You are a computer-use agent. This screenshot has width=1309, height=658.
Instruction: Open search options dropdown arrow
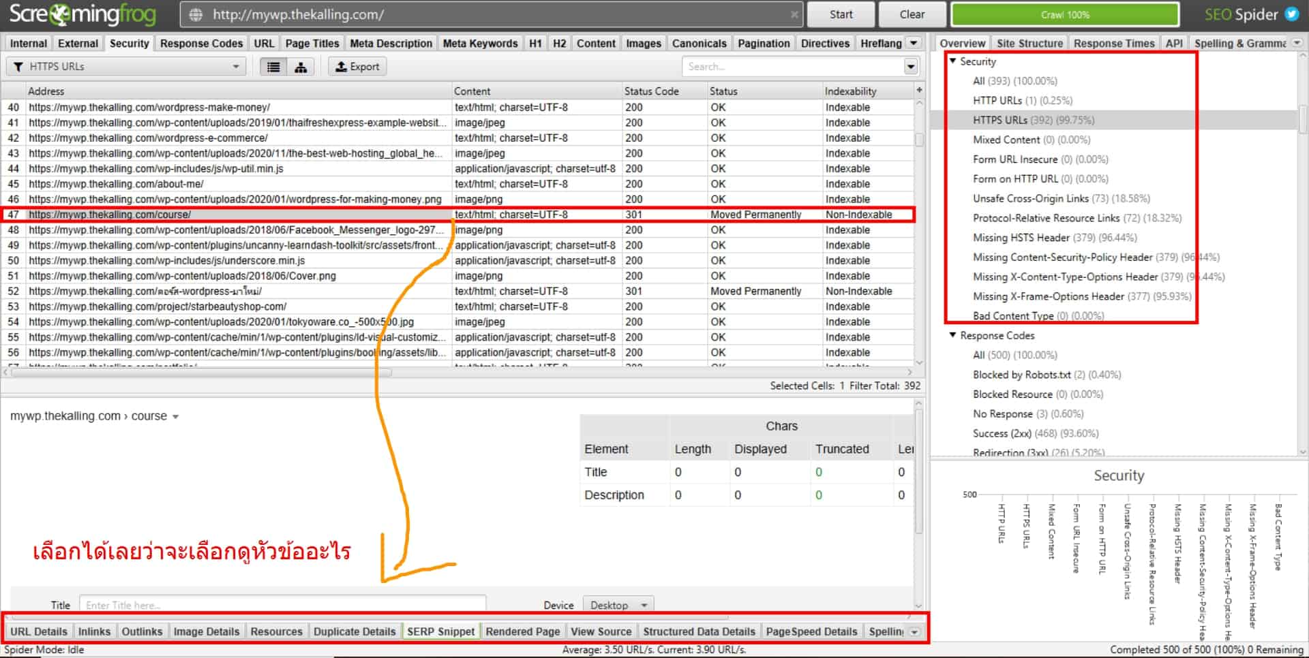point(911,67)
